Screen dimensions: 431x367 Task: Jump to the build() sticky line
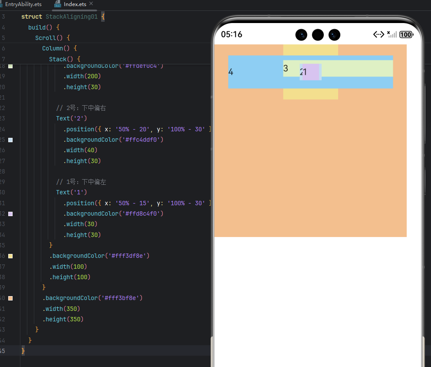(44, 27)
